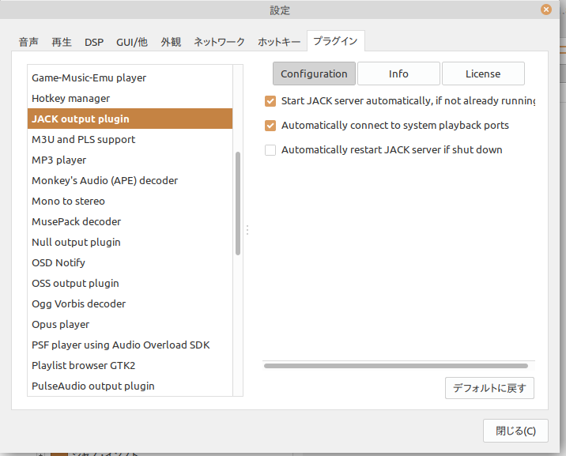
Task: Select the プラグイン tab
Action: 335,41
